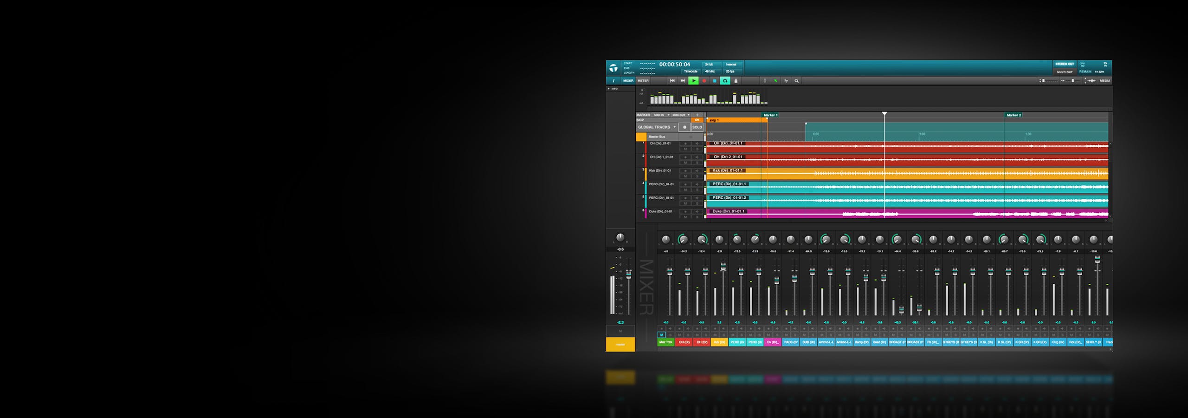Unmute the Mstr Trck mixer channel
Viewport: 1188px width, 418px height.
coord(662,335)
